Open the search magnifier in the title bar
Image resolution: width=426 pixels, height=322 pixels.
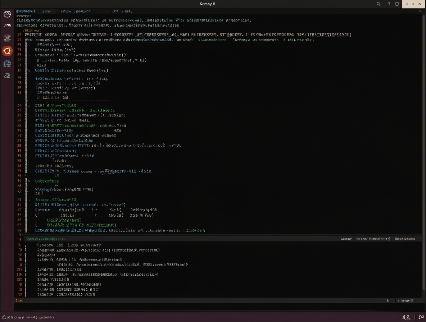[378, 4]
